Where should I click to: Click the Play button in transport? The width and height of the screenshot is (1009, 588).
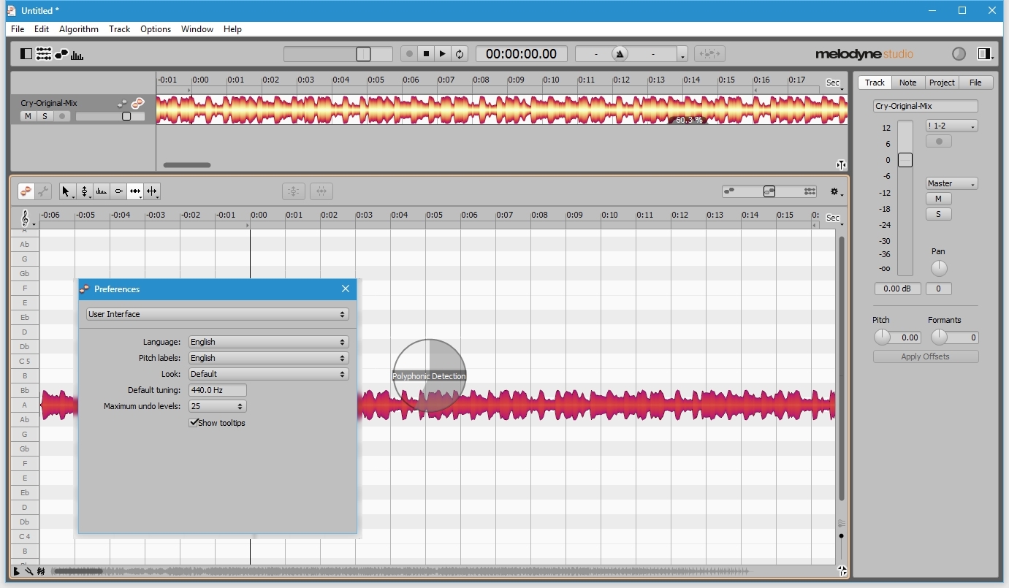click(x=443, y=54)
